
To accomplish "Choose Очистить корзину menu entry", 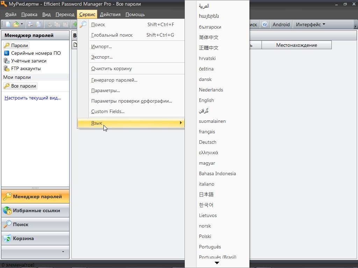I will [131, 68].
